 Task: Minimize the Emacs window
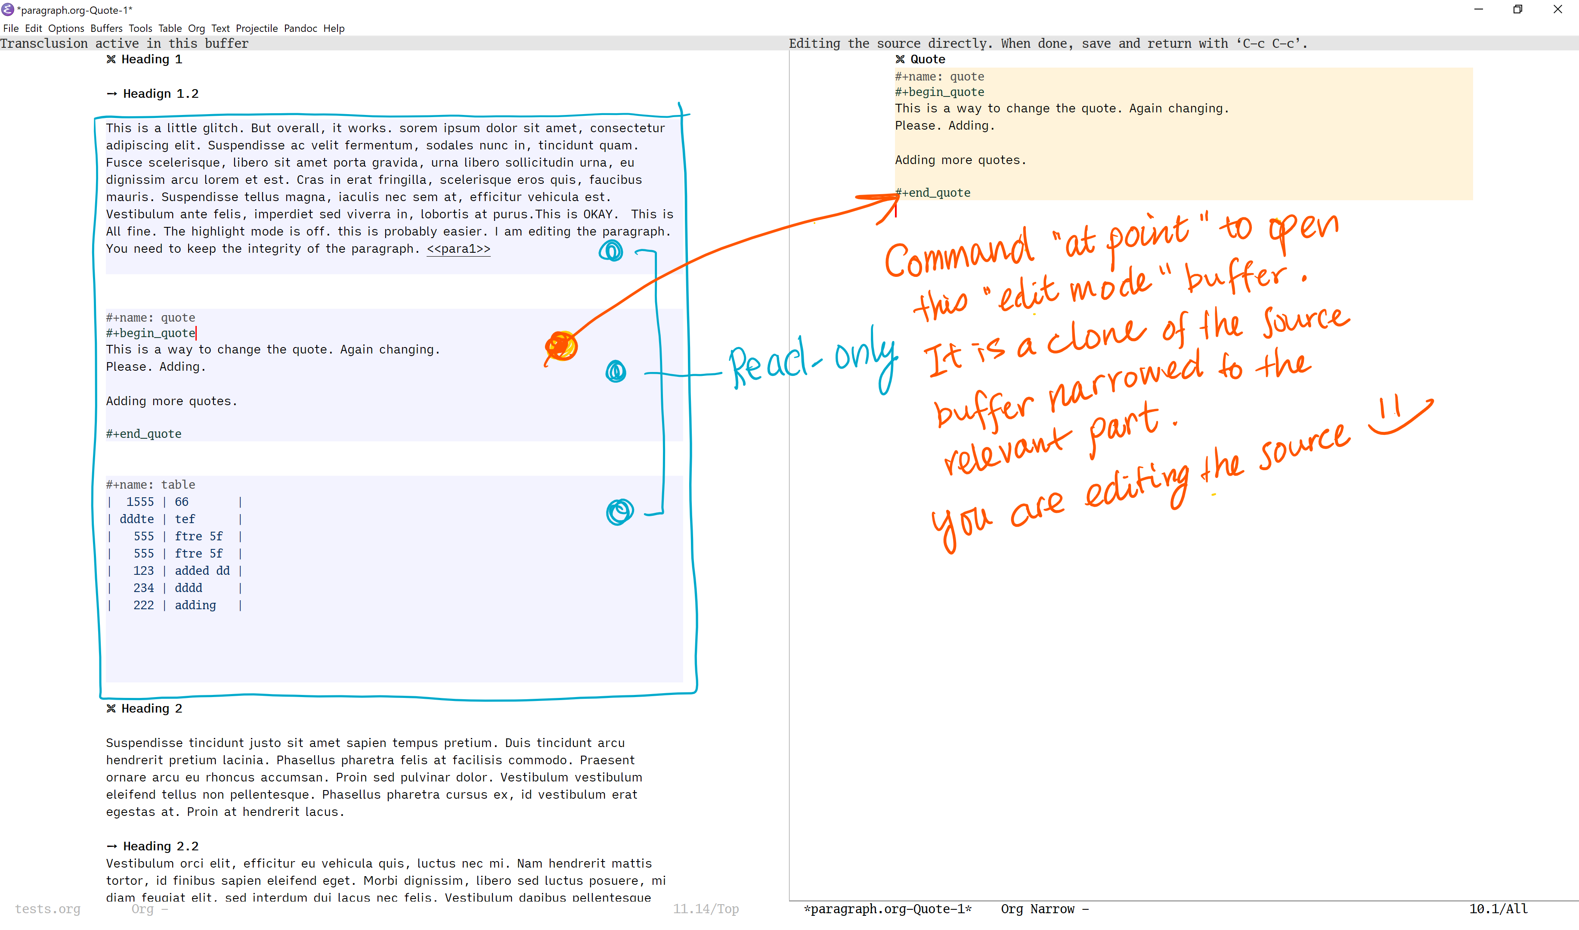1478,9
